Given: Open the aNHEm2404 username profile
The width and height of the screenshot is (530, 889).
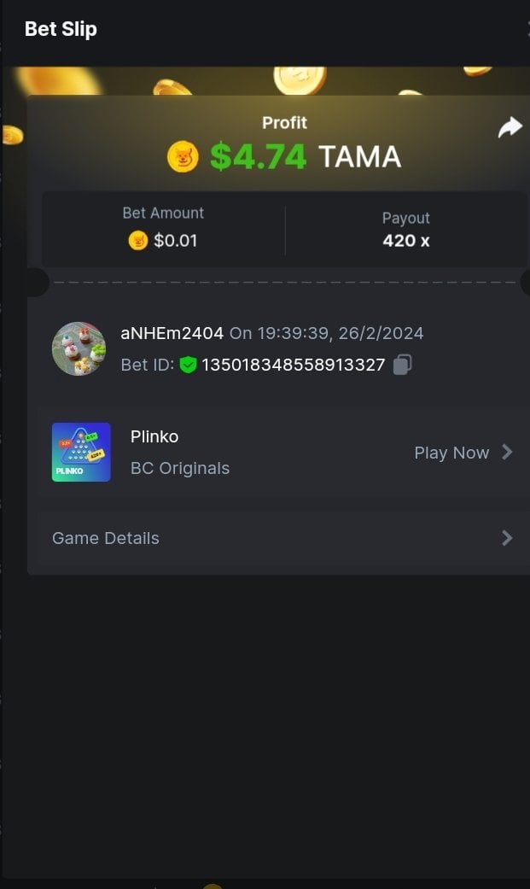Looking at the screenshot, I should click(172, 333).
